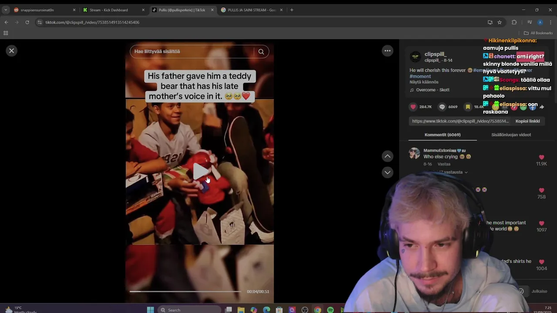The width and height of the screenshot is (557, 313).
Task: Open the weather widget showing 15°C
Action: coord(20,310)
